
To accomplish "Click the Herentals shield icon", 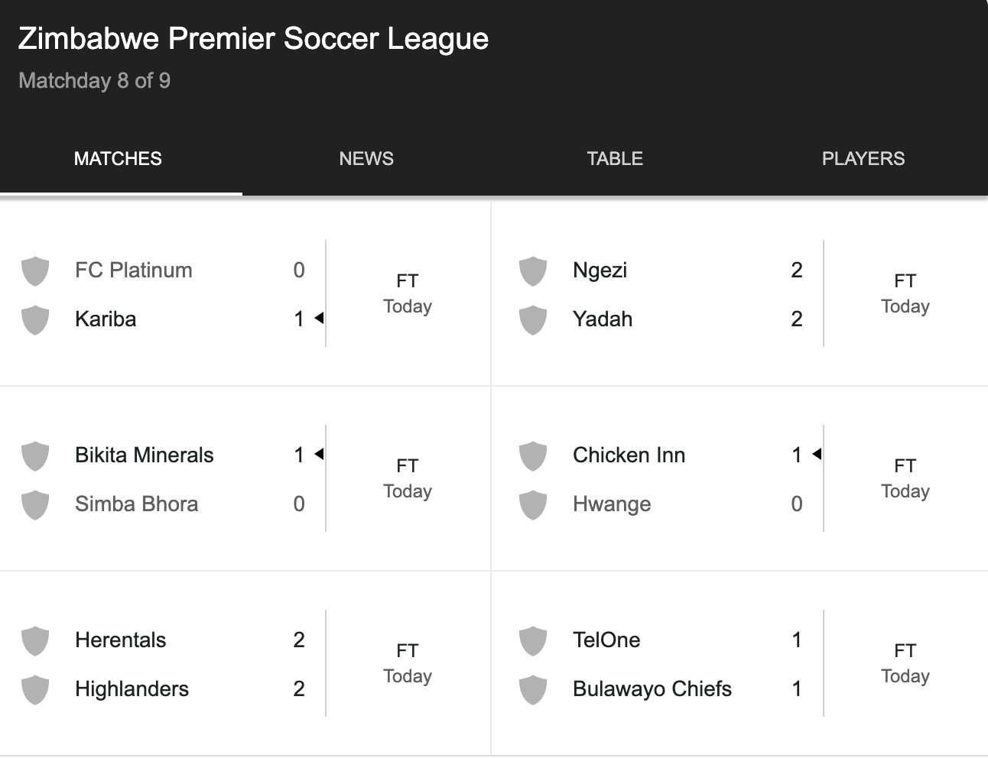I will tap(35, 640).
